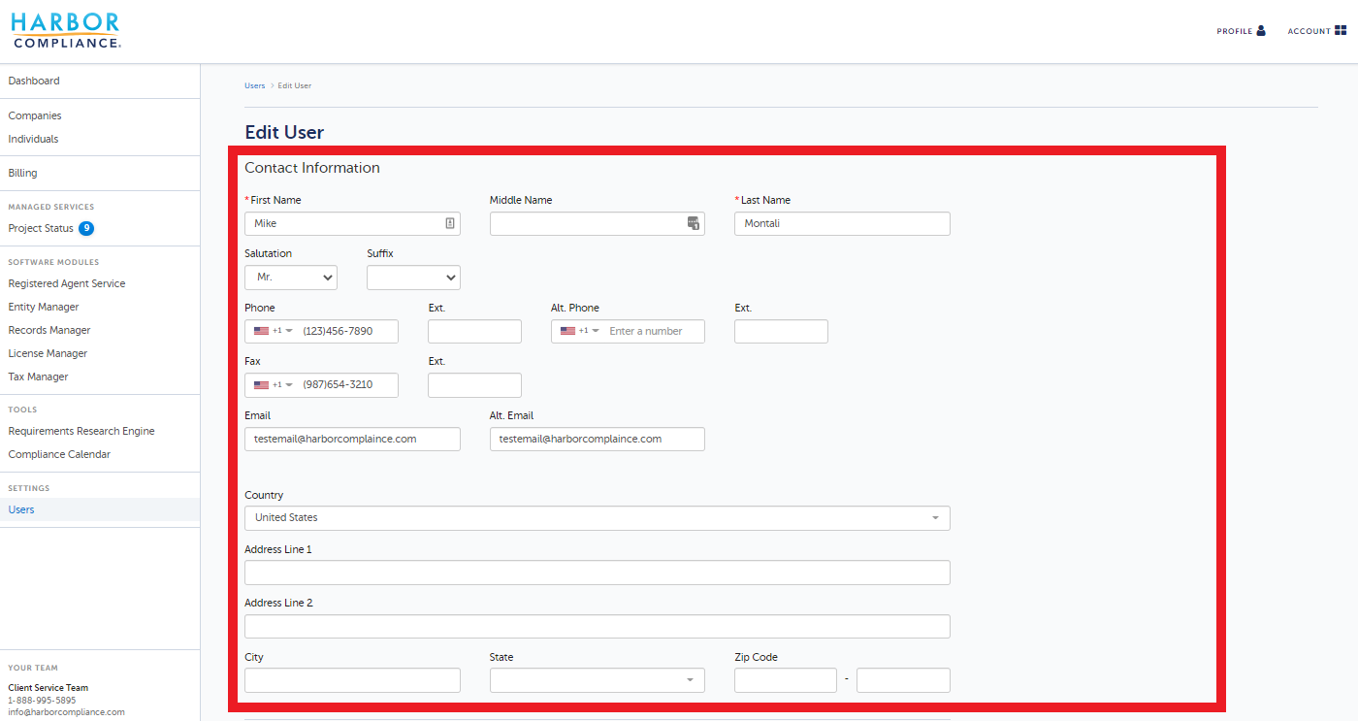Click the Users breadcrumb link
The image size is (1358, 721).
pyautogui.click(x=254, y=85)
